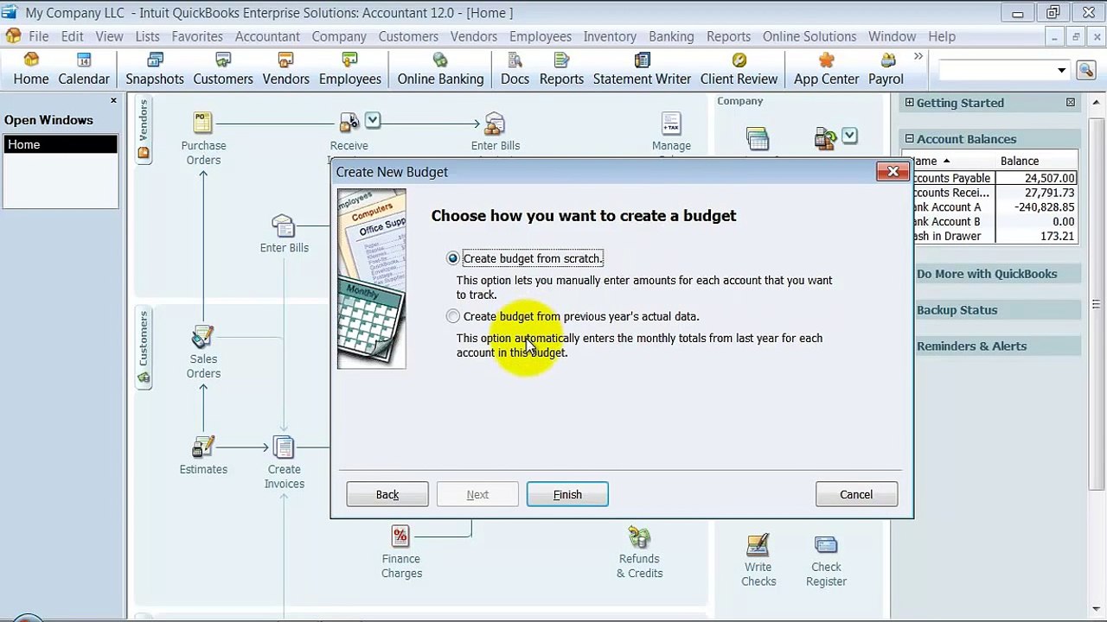Image resolution: width=1107 pixels, height=622 pixels.
Task: Click the Accounts Payable balance row
Action: (x=995, y=178)
